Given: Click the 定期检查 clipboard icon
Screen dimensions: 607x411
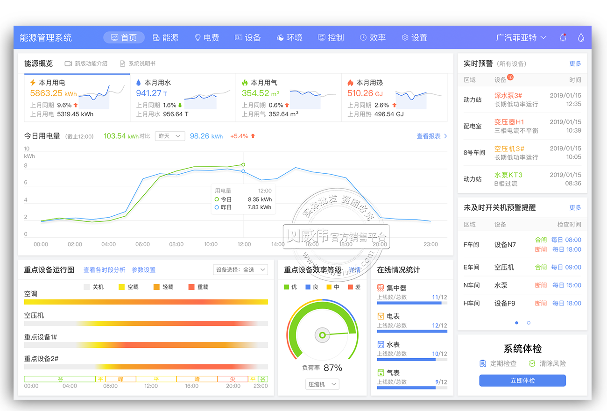Looking at the screenshot, I should tap(483, 363).
